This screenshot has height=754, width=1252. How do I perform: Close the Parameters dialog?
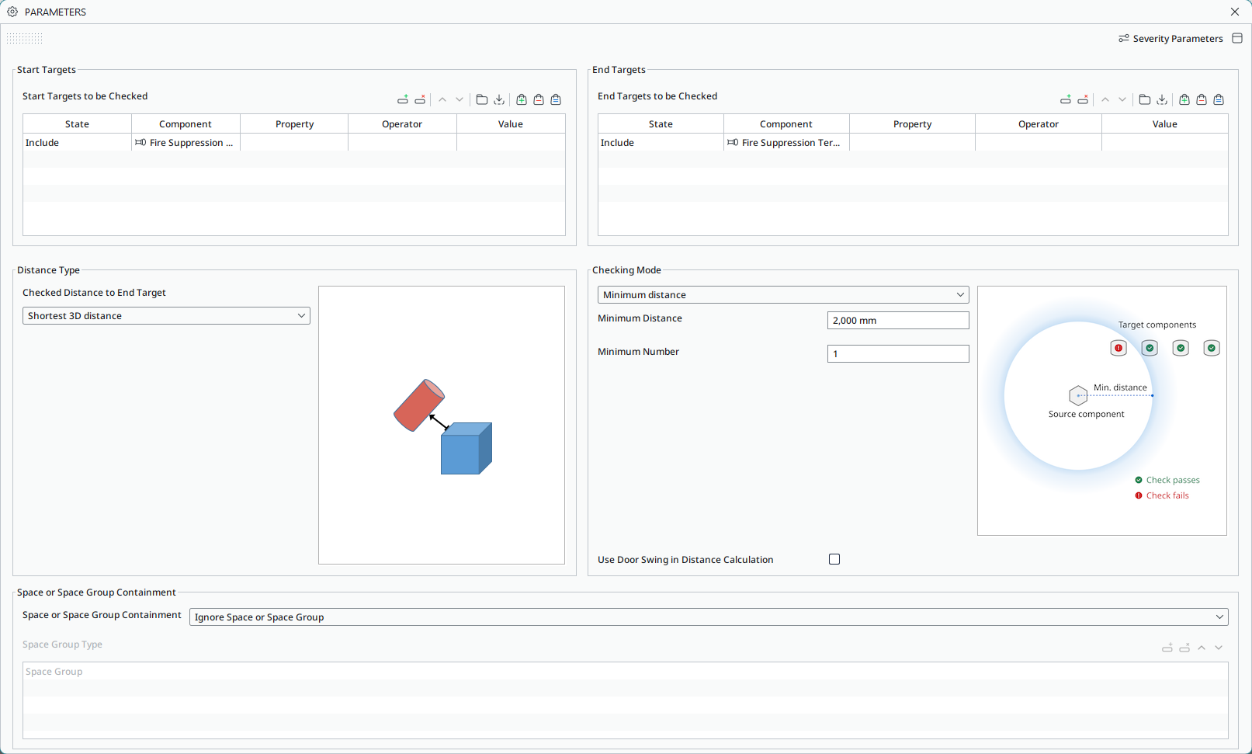point(1235,12)
